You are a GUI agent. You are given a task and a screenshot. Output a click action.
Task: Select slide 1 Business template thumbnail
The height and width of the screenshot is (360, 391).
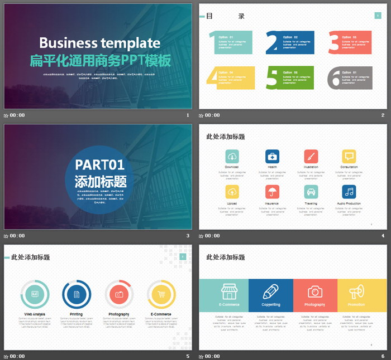98,56
